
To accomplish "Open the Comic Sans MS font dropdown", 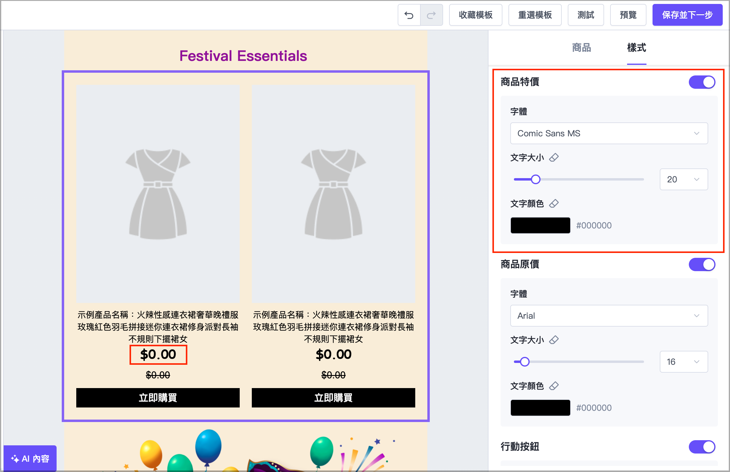I will 609,133.
